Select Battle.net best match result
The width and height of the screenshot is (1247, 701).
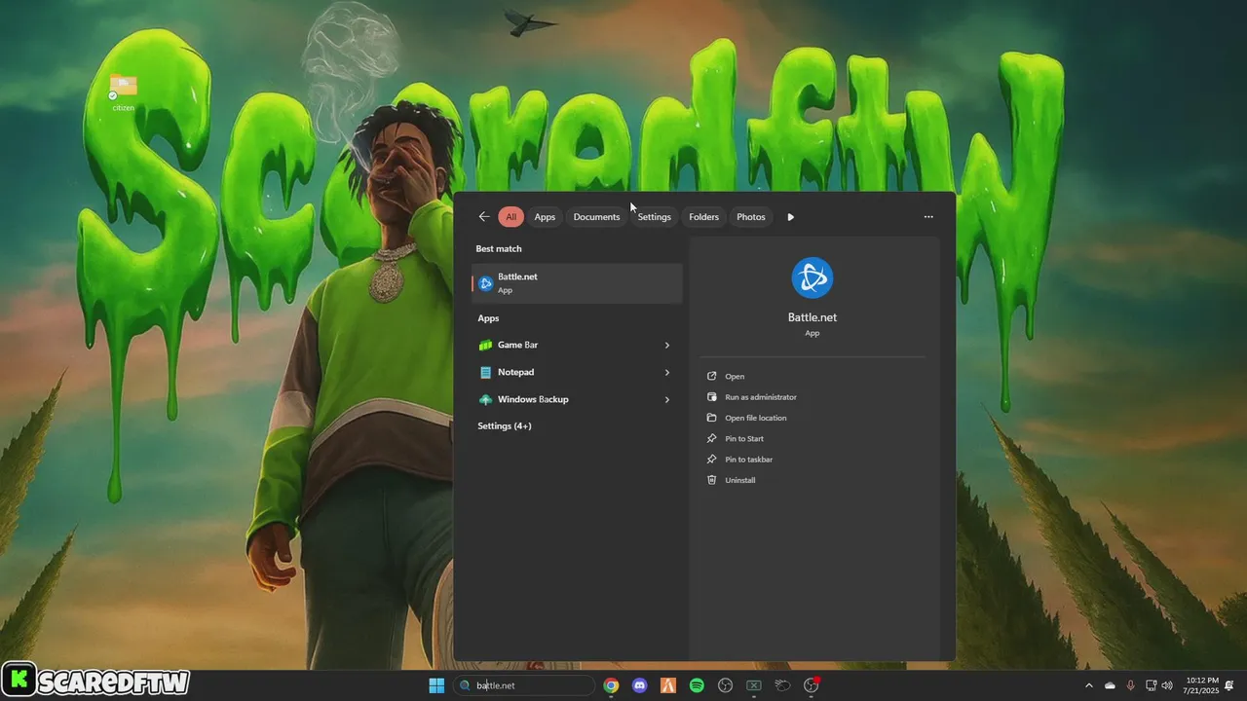click(577, 283)
